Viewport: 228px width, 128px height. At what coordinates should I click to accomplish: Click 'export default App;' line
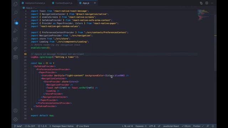42,116
